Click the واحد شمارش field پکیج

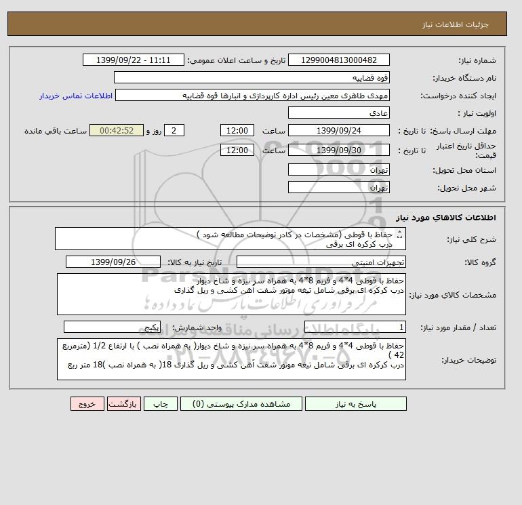point(112,327)
